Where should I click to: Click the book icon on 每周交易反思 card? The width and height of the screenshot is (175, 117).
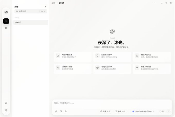98,68
